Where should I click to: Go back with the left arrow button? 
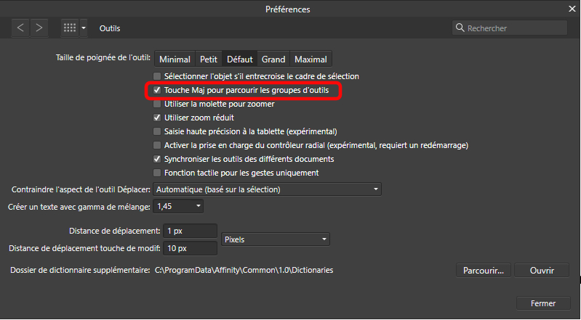[20, 28]
